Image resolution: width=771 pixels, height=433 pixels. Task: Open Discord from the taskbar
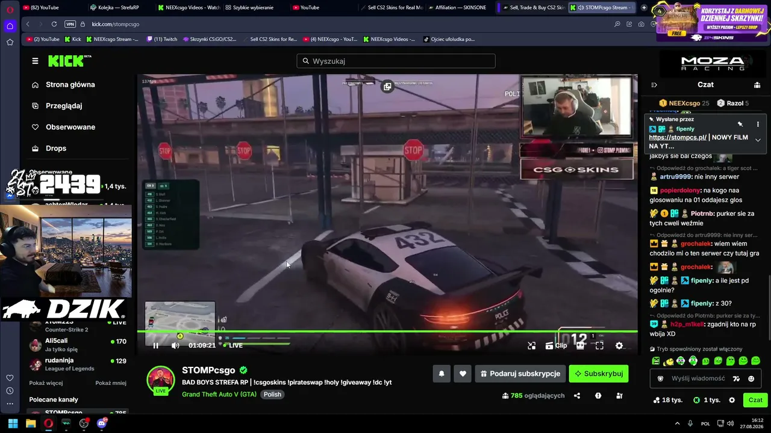click(101, 423)
